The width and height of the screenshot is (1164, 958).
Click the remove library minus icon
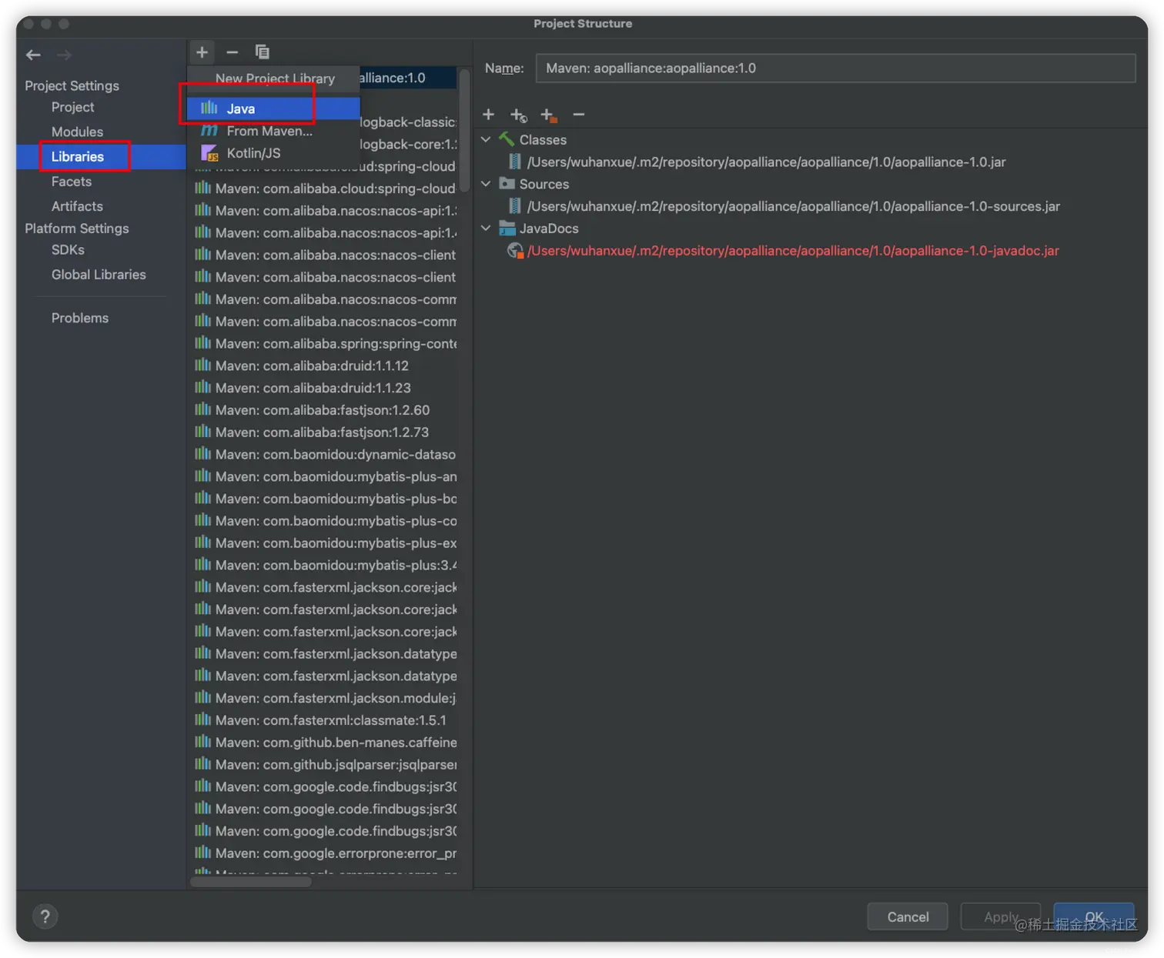[x=232, y=52]
